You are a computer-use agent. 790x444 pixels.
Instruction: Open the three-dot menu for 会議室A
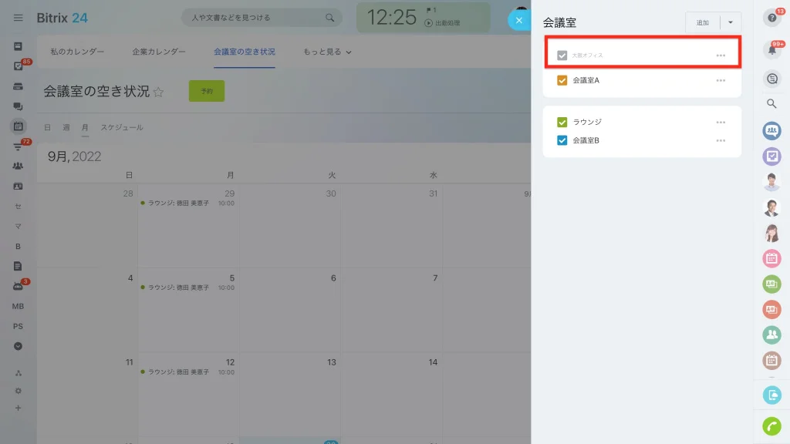[721, 80]
